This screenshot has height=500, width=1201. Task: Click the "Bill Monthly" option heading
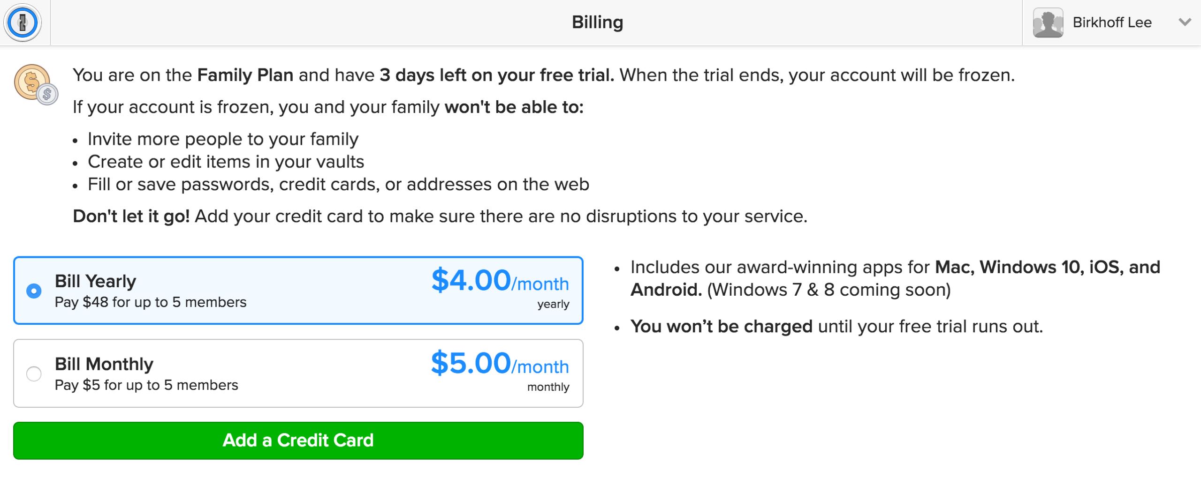coord(104,364)
